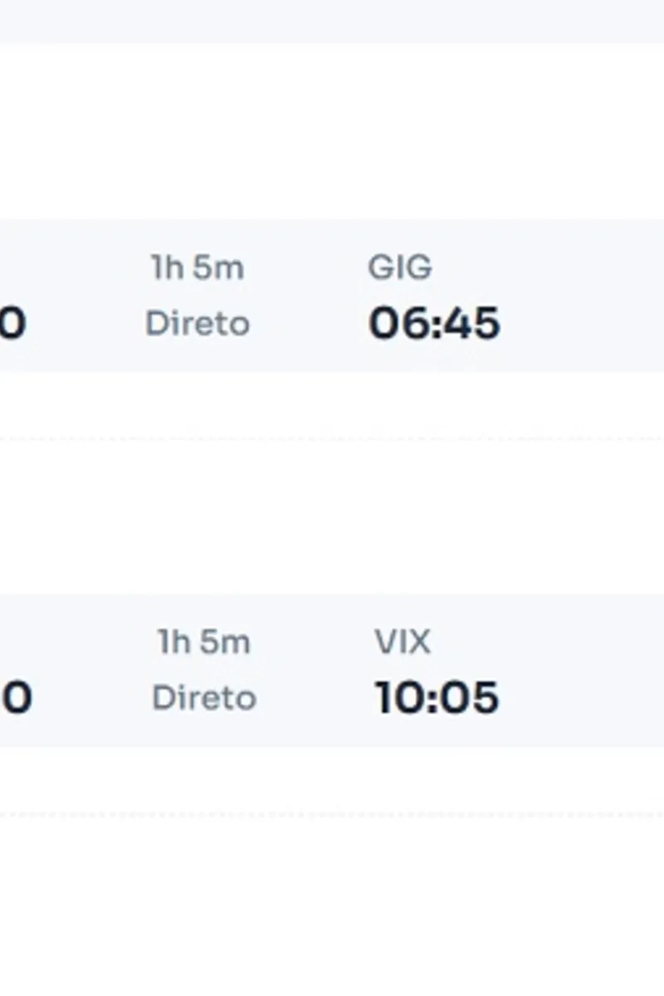Click the Direto label on the GIG flight

click(x=198, y=323)
